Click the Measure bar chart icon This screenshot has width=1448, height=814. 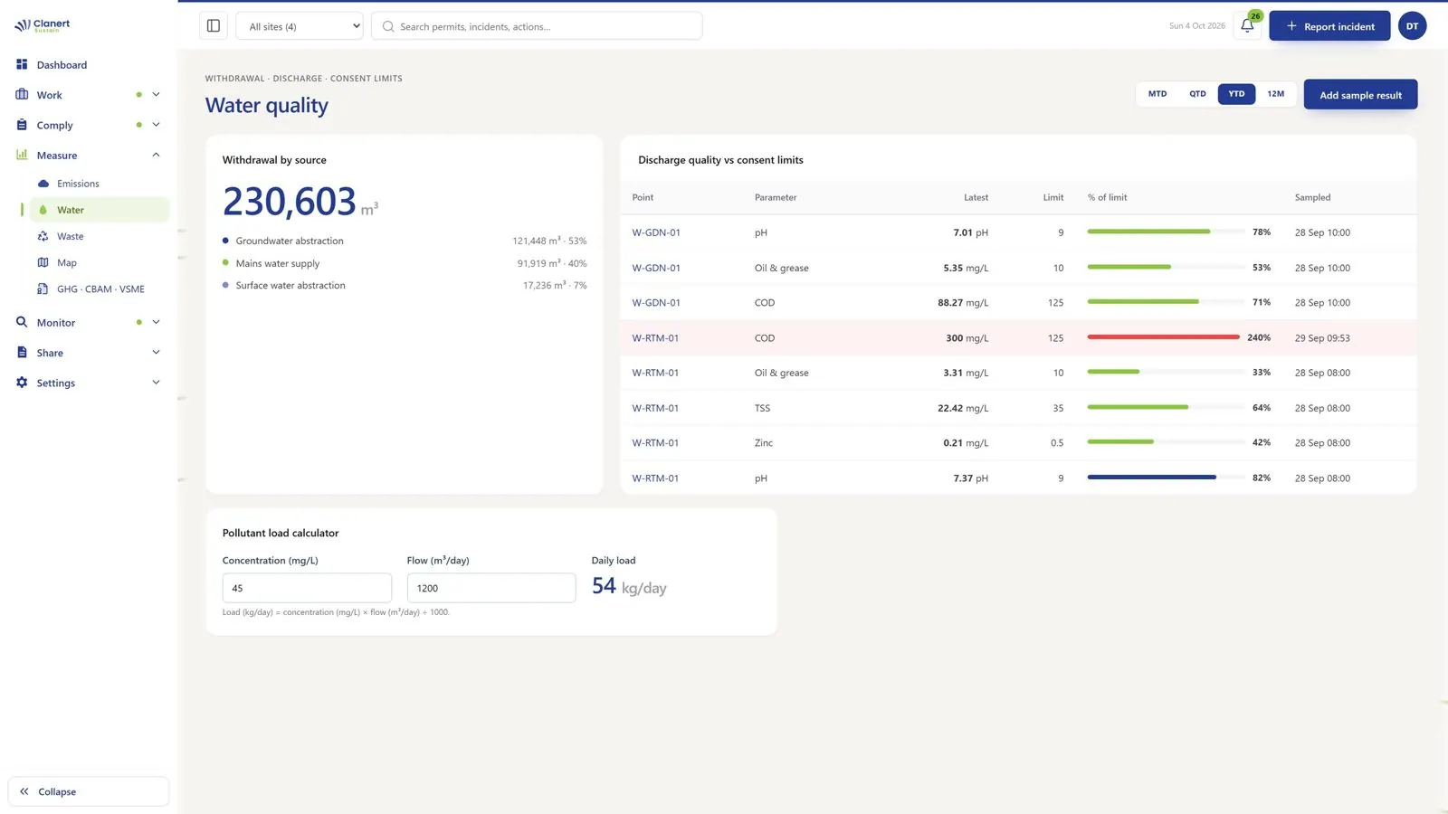coord(22,155)
